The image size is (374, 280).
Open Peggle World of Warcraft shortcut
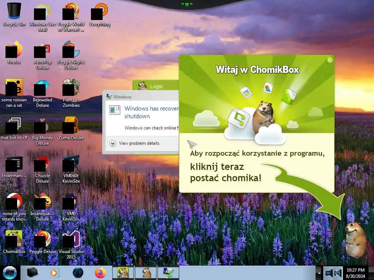tap(71, 17)
